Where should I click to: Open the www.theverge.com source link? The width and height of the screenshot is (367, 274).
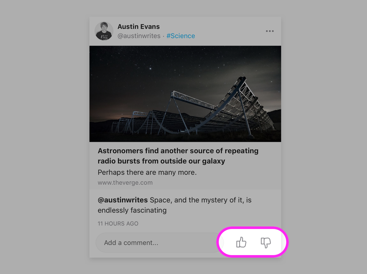(125, 183)
